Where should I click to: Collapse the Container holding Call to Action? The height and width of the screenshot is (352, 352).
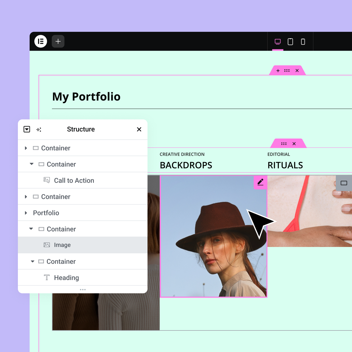click(x=32, y=164)
